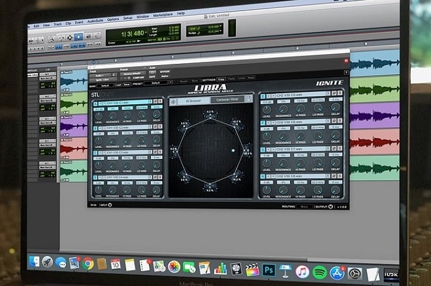Click the icon left of IR Browser tab
Viewport: 431px width, 286px height.
pos(174,102)
